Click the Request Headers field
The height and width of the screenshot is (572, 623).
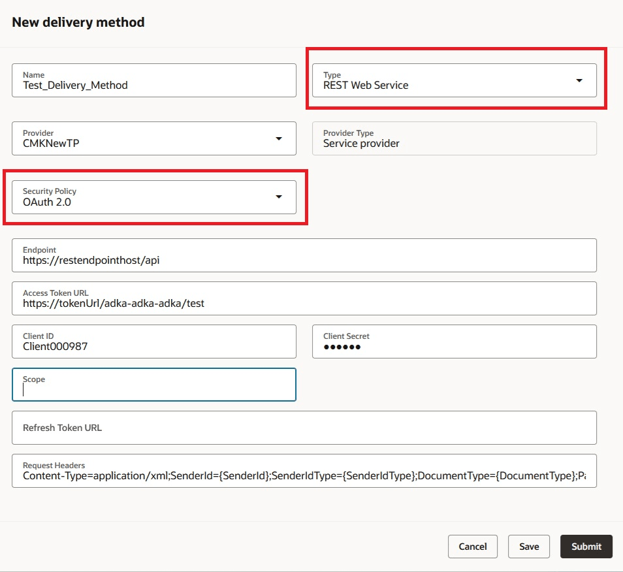(304, 471)
